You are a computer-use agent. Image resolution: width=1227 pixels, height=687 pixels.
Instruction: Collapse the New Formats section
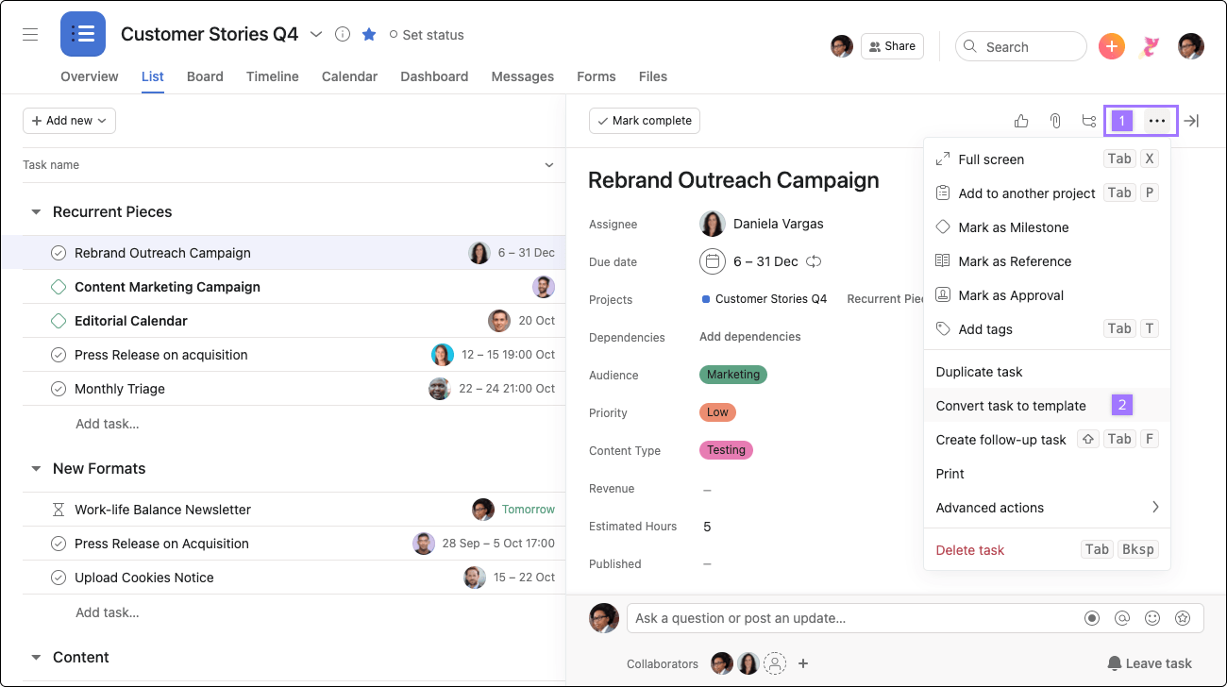pyautogui.click(x=36, y=469)
